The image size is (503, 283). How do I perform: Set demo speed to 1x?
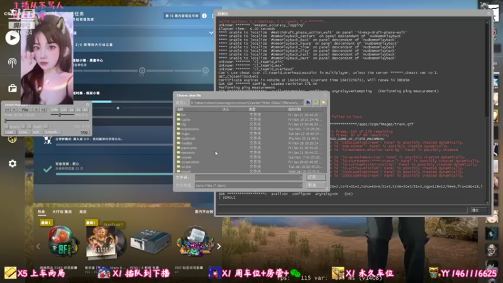pos(72,109)
